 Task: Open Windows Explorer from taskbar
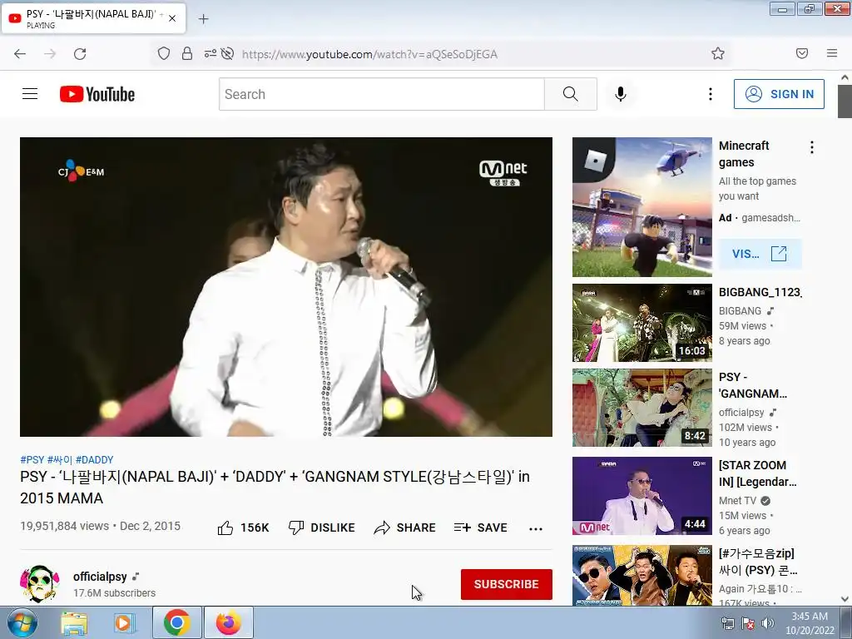tap(74, 622)
